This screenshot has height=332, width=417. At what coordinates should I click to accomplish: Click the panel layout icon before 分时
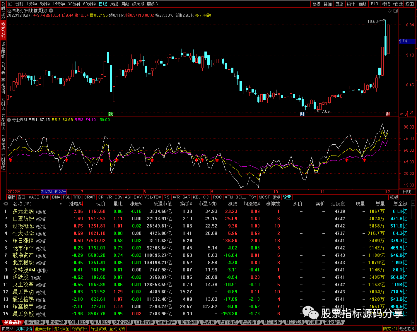10,4
